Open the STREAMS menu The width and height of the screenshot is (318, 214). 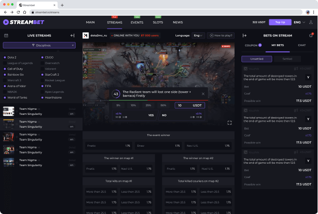(115, 22)
